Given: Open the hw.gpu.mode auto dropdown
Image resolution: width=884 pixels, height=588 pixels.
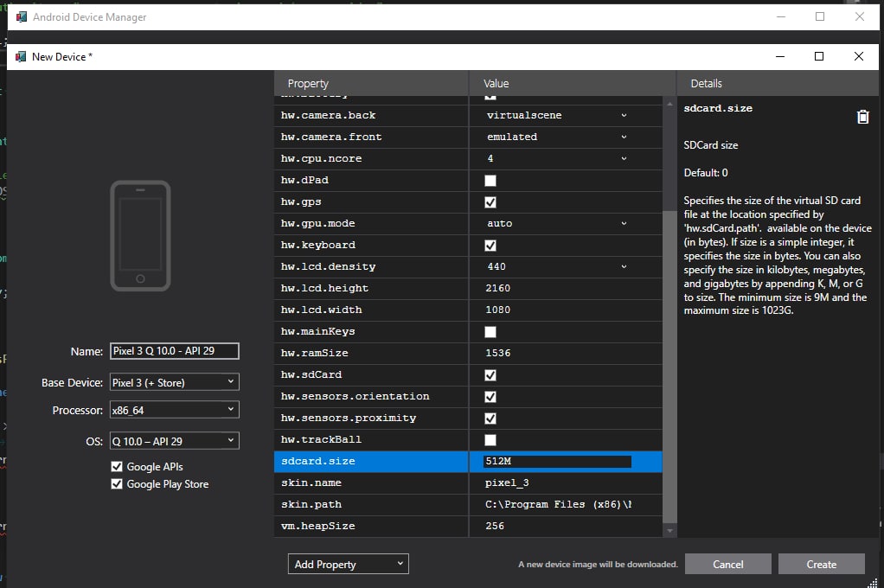Looking at the screenshot, I should [624, 223].
